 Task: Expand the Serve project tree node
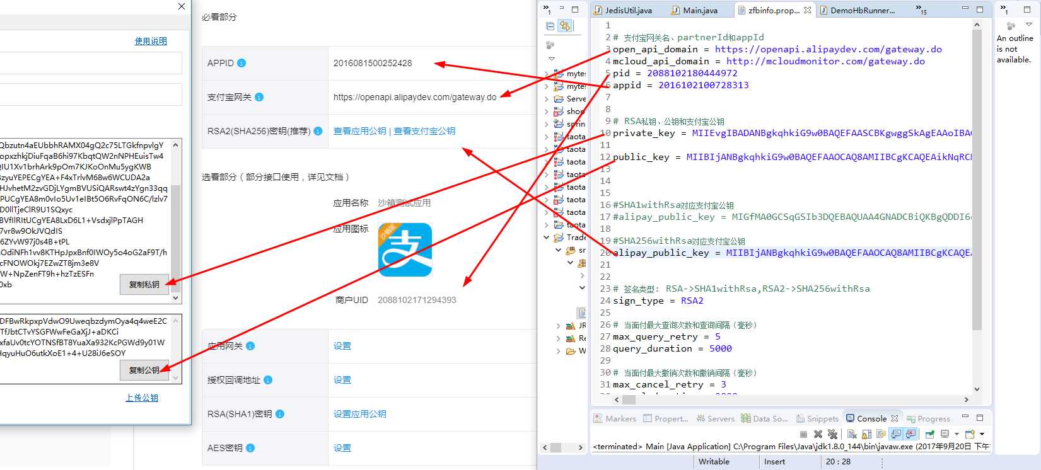point(546,99)
